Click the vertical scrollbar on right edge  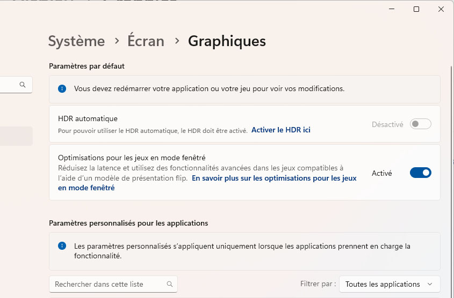[451, 173]
